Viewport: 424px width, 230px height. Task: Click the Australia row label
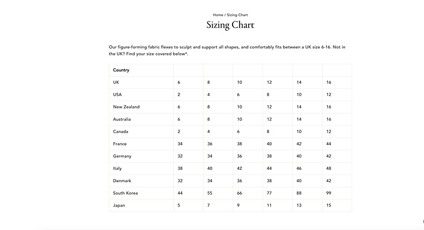[122, 119]
